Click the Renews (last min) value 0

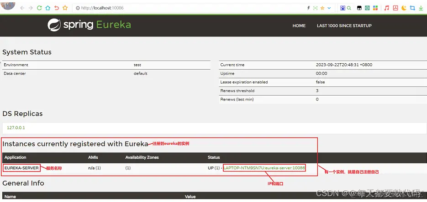click(317, 100)
